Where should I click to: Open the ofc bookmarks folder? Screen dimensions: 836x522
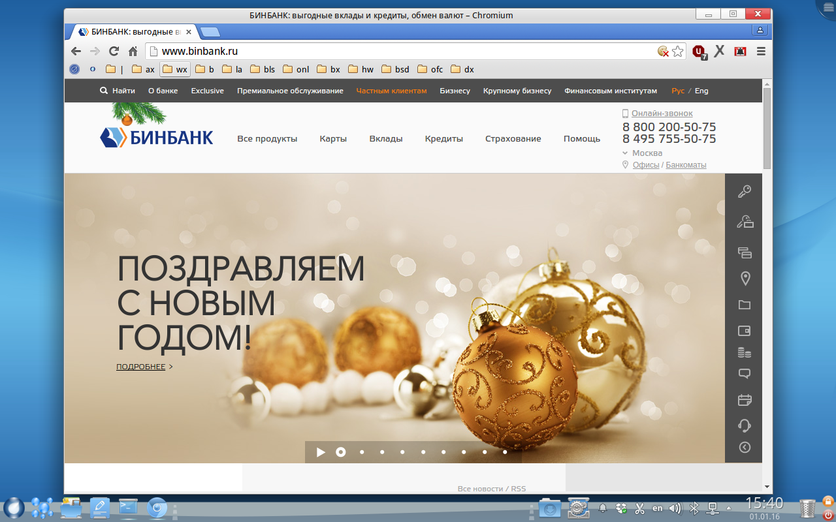pyautogui.click(x=430, y=69)
